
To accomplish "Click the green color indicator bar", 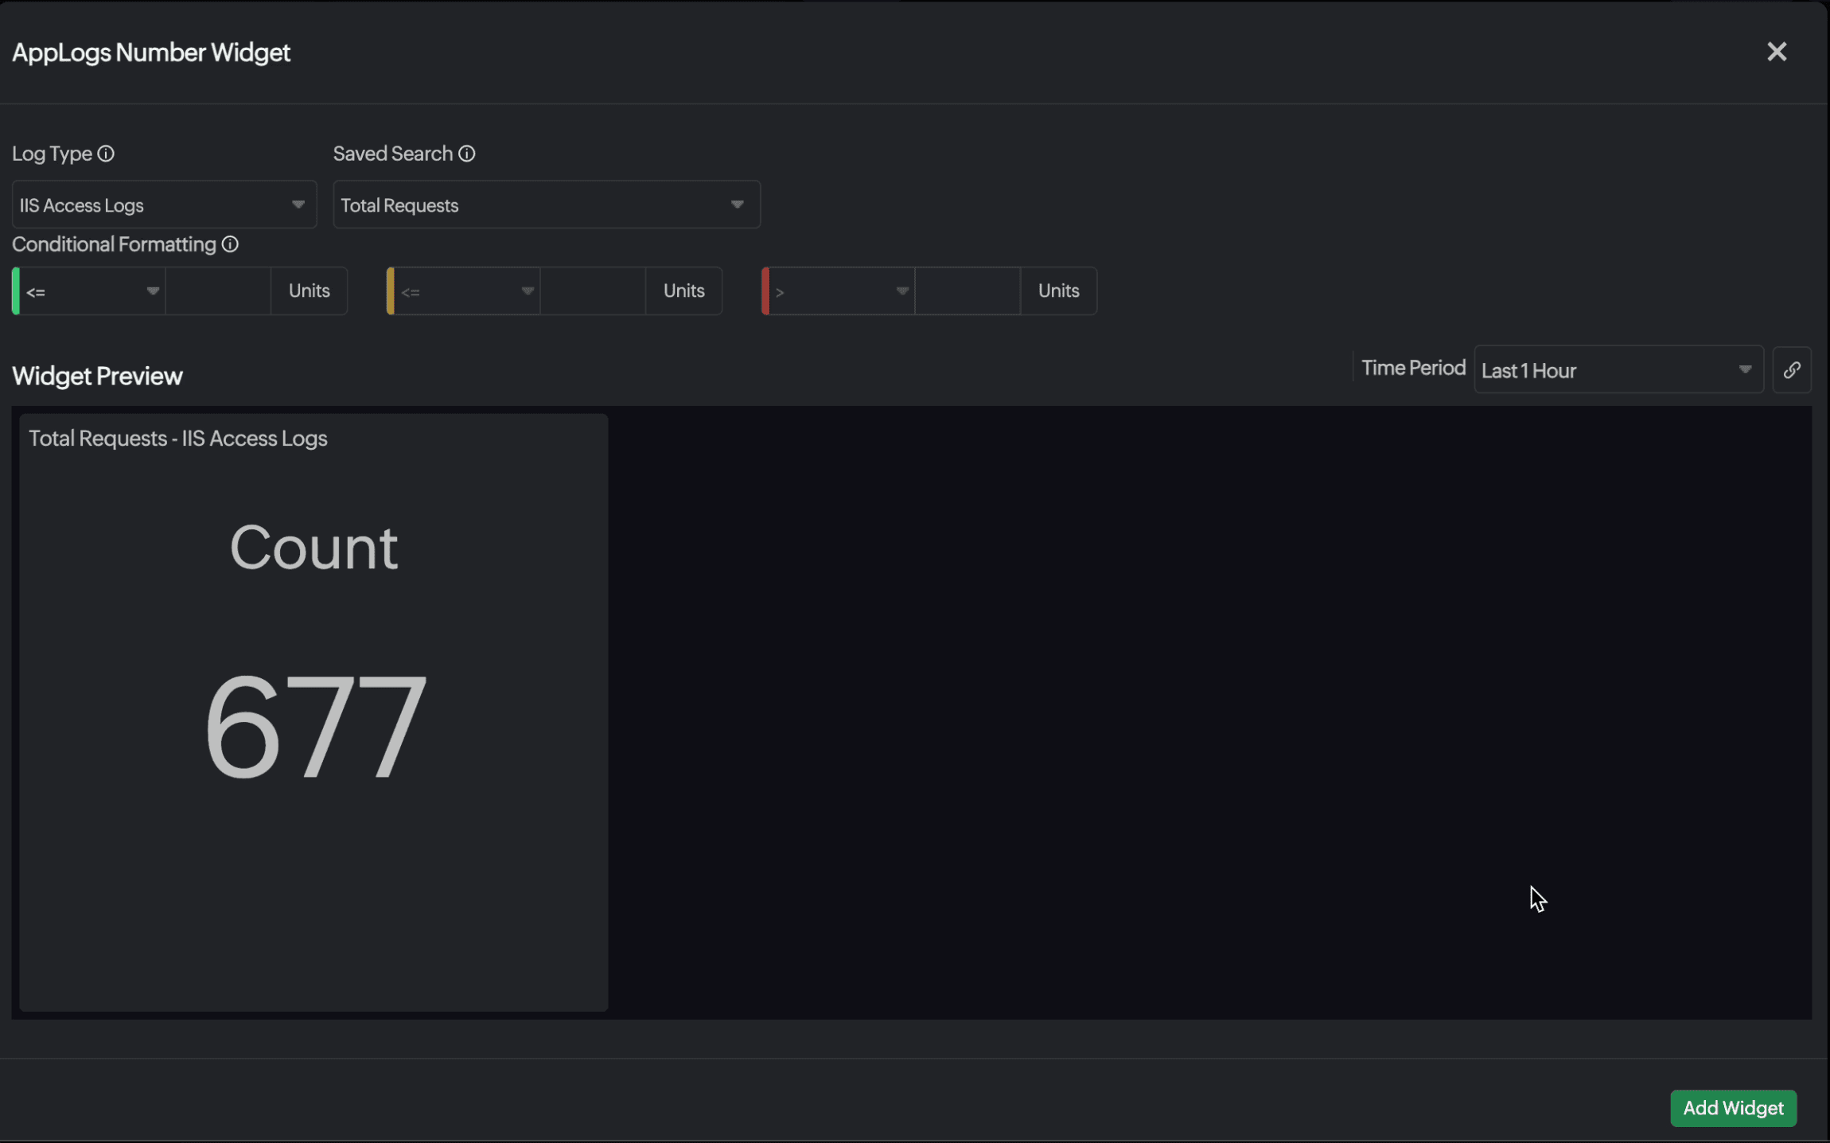I will click(16, 291).
